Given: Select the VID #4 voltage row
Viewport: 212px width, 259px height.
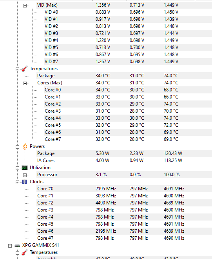Looking at the screenshot, I should click(128, 40).
